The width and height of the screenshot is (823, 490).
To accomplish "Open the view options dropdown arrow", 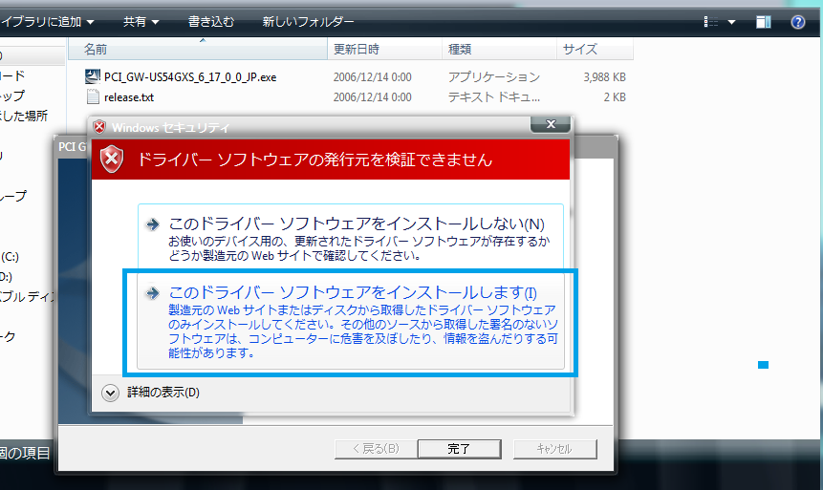I will click(731, 22).
